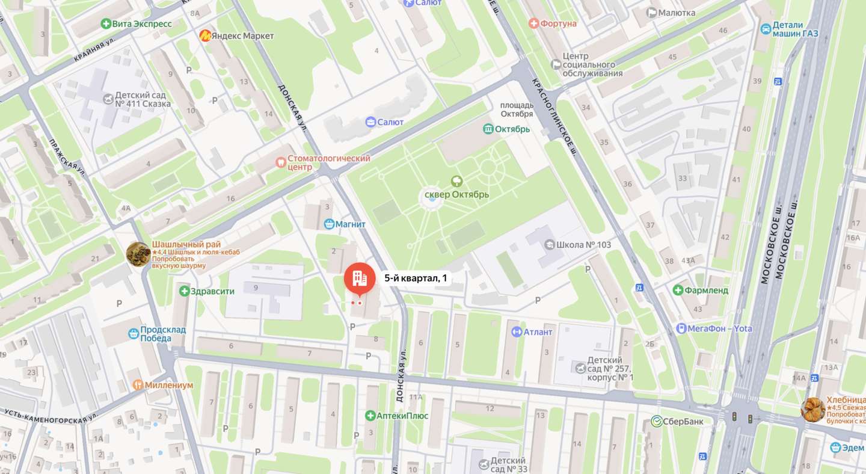Click the red building pin marker
The width and height of the screenshot is (866, 474).
tap(360, 279)
